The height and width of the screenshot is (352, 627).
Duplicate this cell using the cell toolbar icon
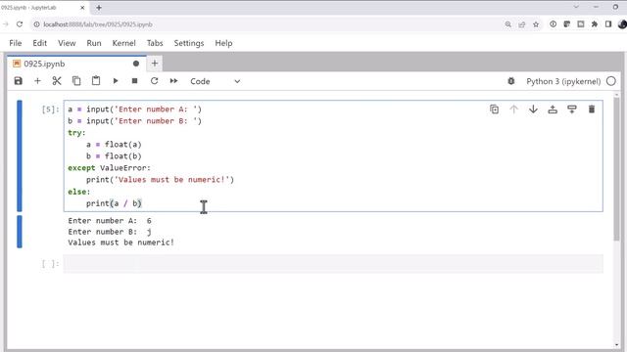click(x=494, y=110)
